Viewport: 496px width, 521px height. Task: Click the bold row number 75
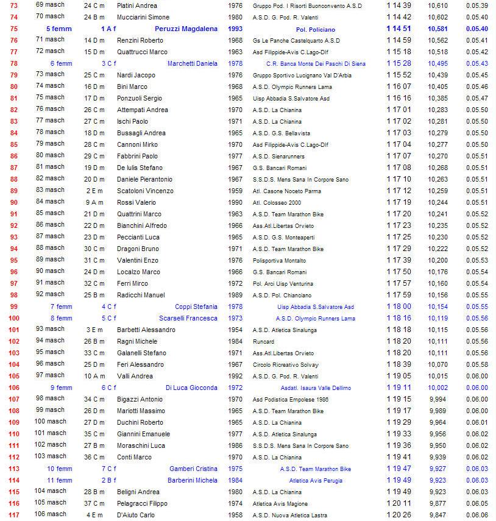(14, 29)
